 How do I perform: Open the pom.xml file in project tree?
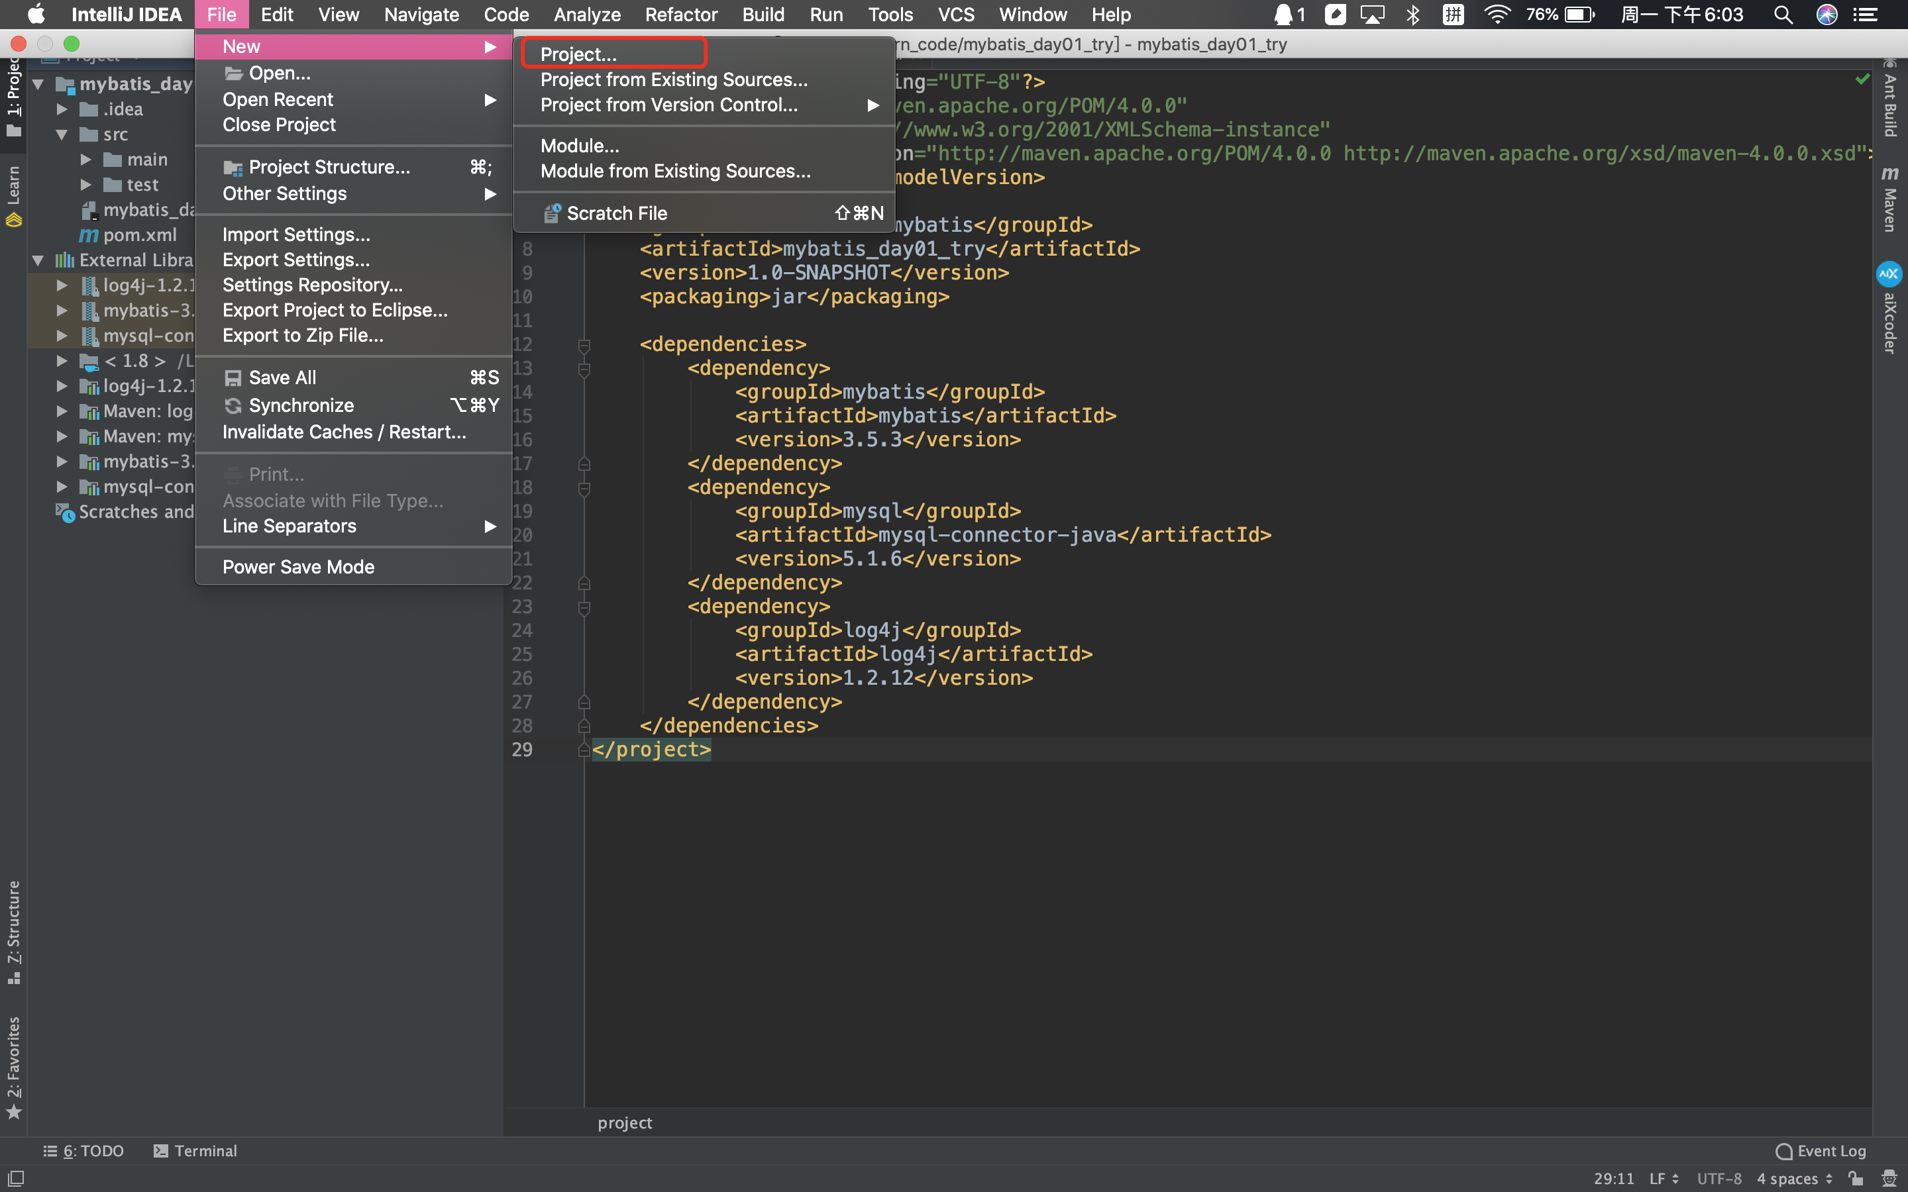tap(140, 235)
